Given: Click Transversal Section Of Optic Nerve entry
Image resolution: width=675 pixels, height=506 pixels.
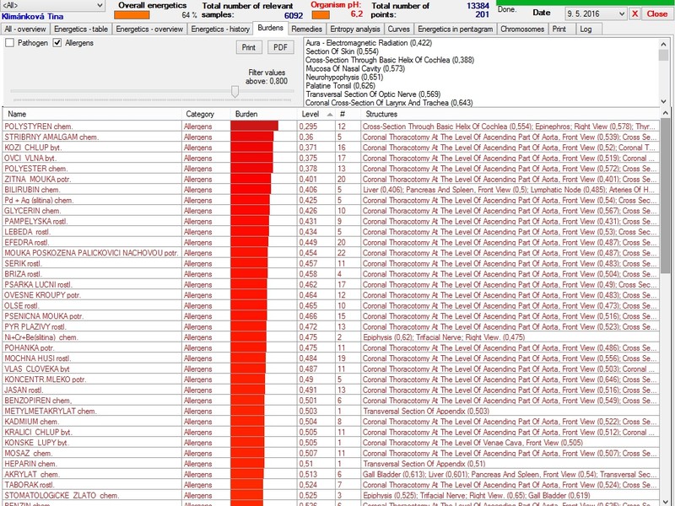Looking at the screenshot, I should pos(373,94).
